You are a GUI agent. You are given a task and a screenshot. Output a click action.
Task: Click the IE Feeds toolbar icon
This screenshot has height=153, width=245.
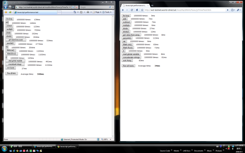click(x=81, y=12)
